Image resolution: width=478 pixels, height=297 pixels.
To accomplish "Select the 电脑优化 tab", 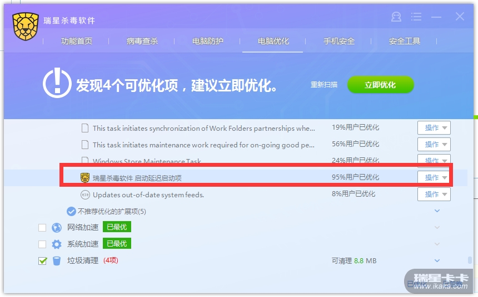I will tap(273, 41).
